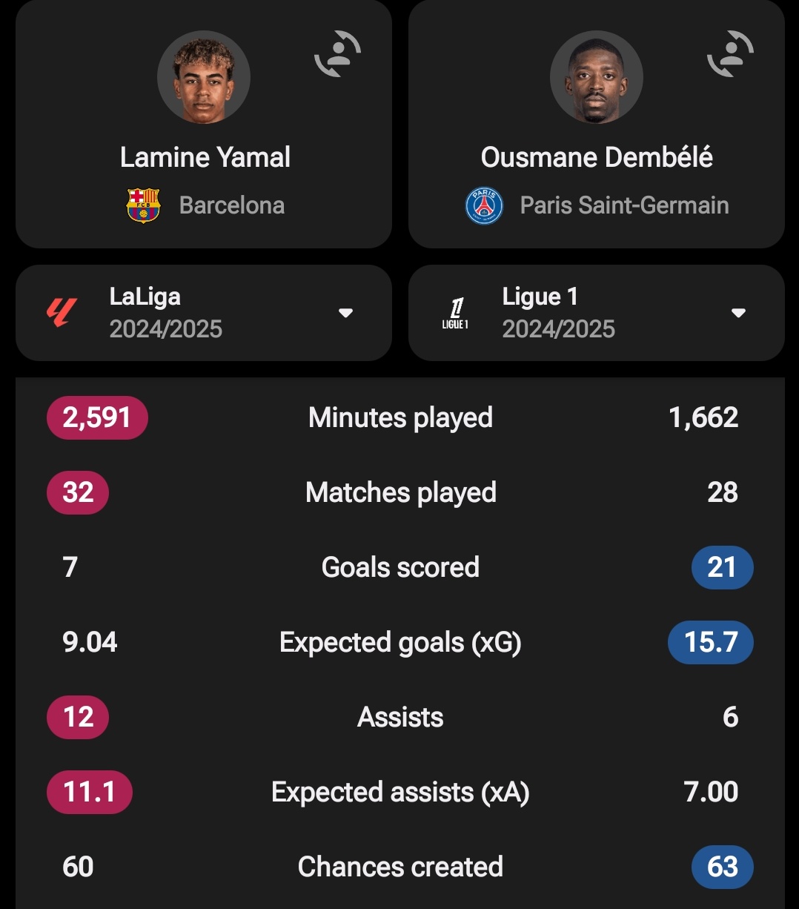Tap the change-player icon on Ousmane Dembélé's card
This screenshot has height=909, width=799.
(x=730, y=54)
